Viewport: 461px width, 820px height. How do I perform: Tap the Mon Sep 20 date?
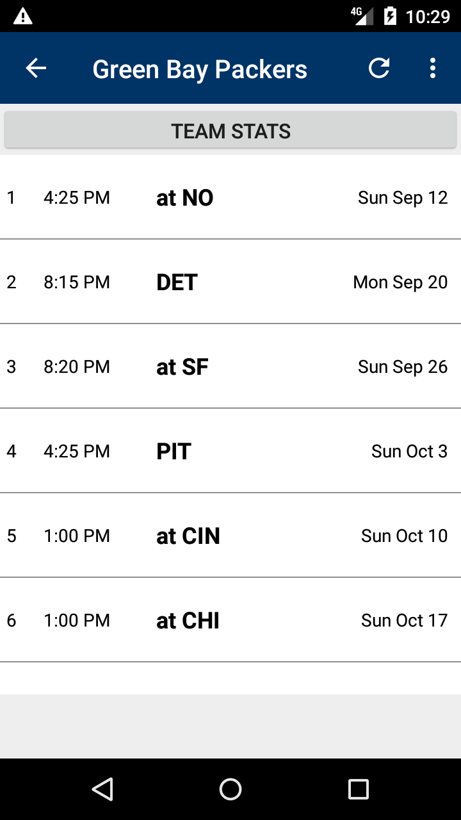[400, 282]
